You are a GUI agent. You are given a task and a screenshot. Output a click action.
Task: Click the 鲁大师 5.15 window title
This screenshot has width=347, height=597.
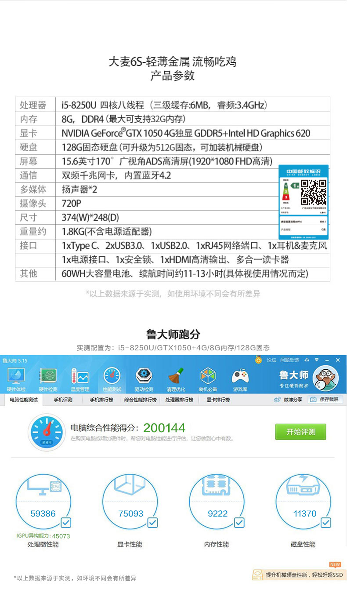(x=15, y=360)
